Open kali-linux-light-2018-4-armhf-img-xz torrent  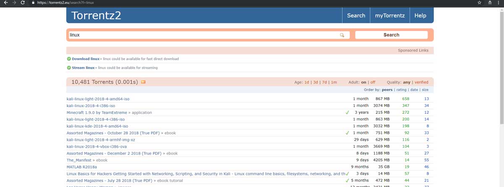[x=101, y=139]
